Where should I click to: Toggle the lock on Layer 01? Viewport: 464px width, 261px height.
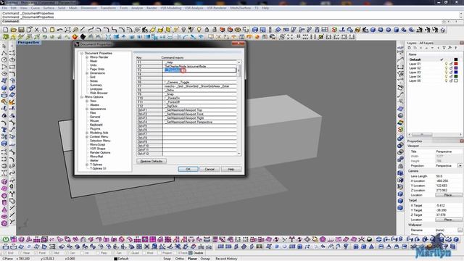[451, 64]
